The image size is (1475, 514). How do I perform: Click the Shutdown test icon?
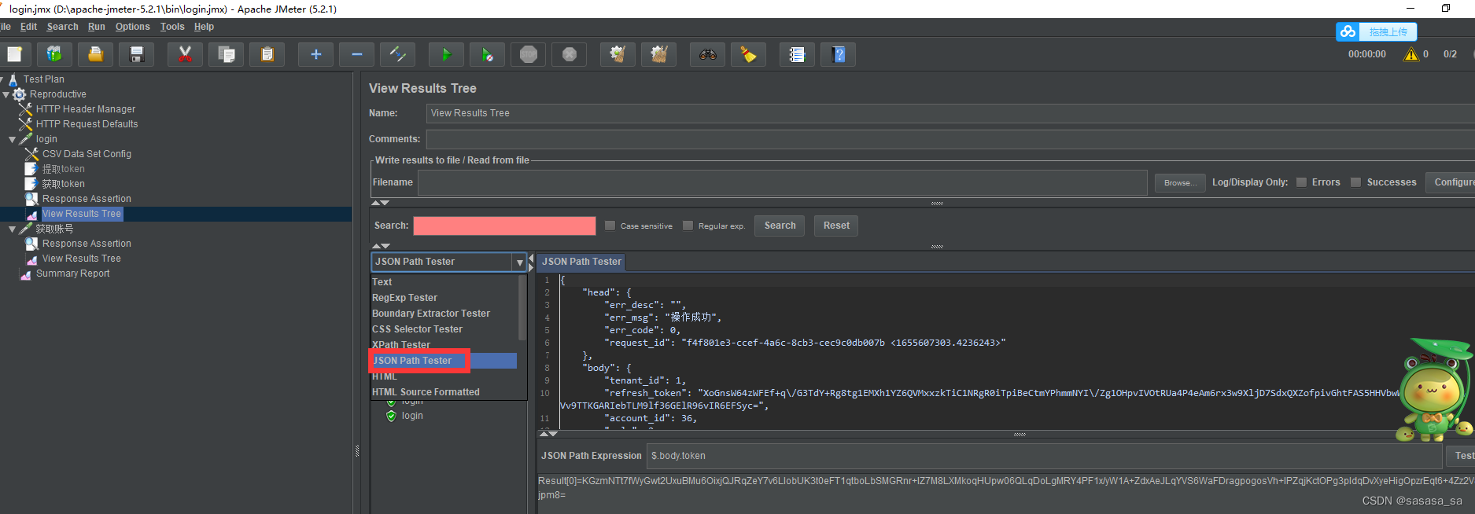pos(570,54)
